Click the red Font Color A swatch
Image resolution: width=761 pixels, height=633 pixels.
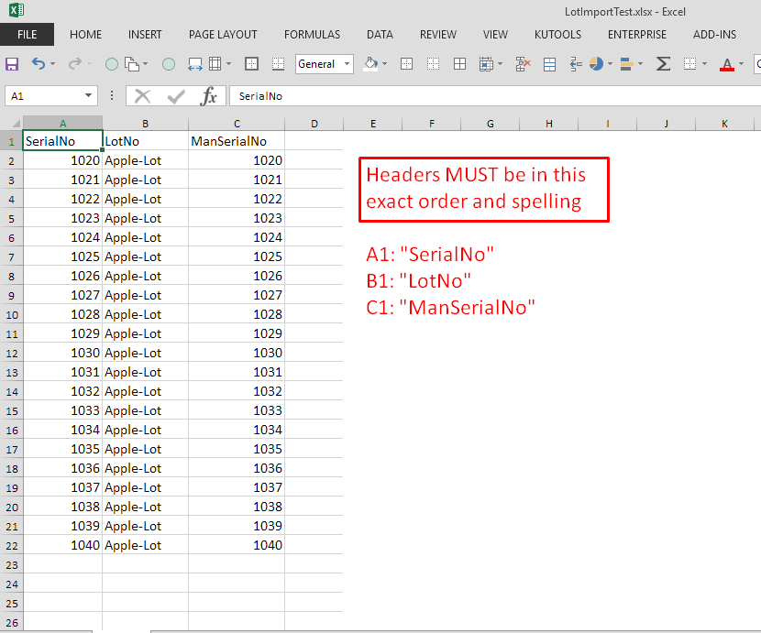726,64
